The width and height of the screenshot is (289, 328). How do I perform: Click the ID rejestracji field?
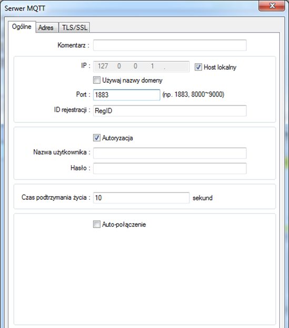pyautogui.click(x=170, y=111)
